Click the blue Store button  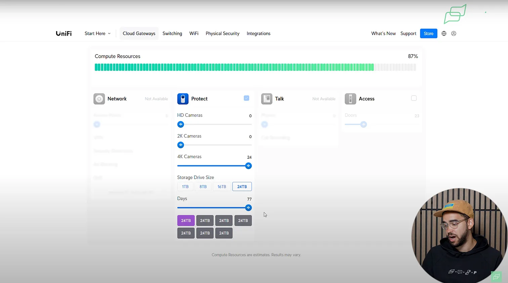(428, 34)
